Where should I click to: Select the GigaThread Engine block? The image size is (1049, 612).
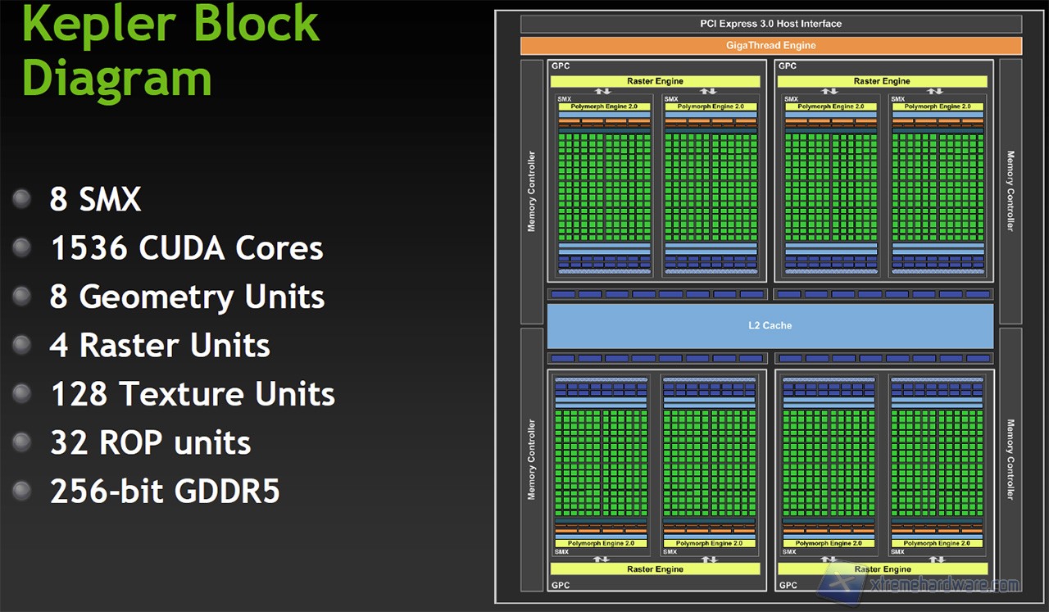770,46
